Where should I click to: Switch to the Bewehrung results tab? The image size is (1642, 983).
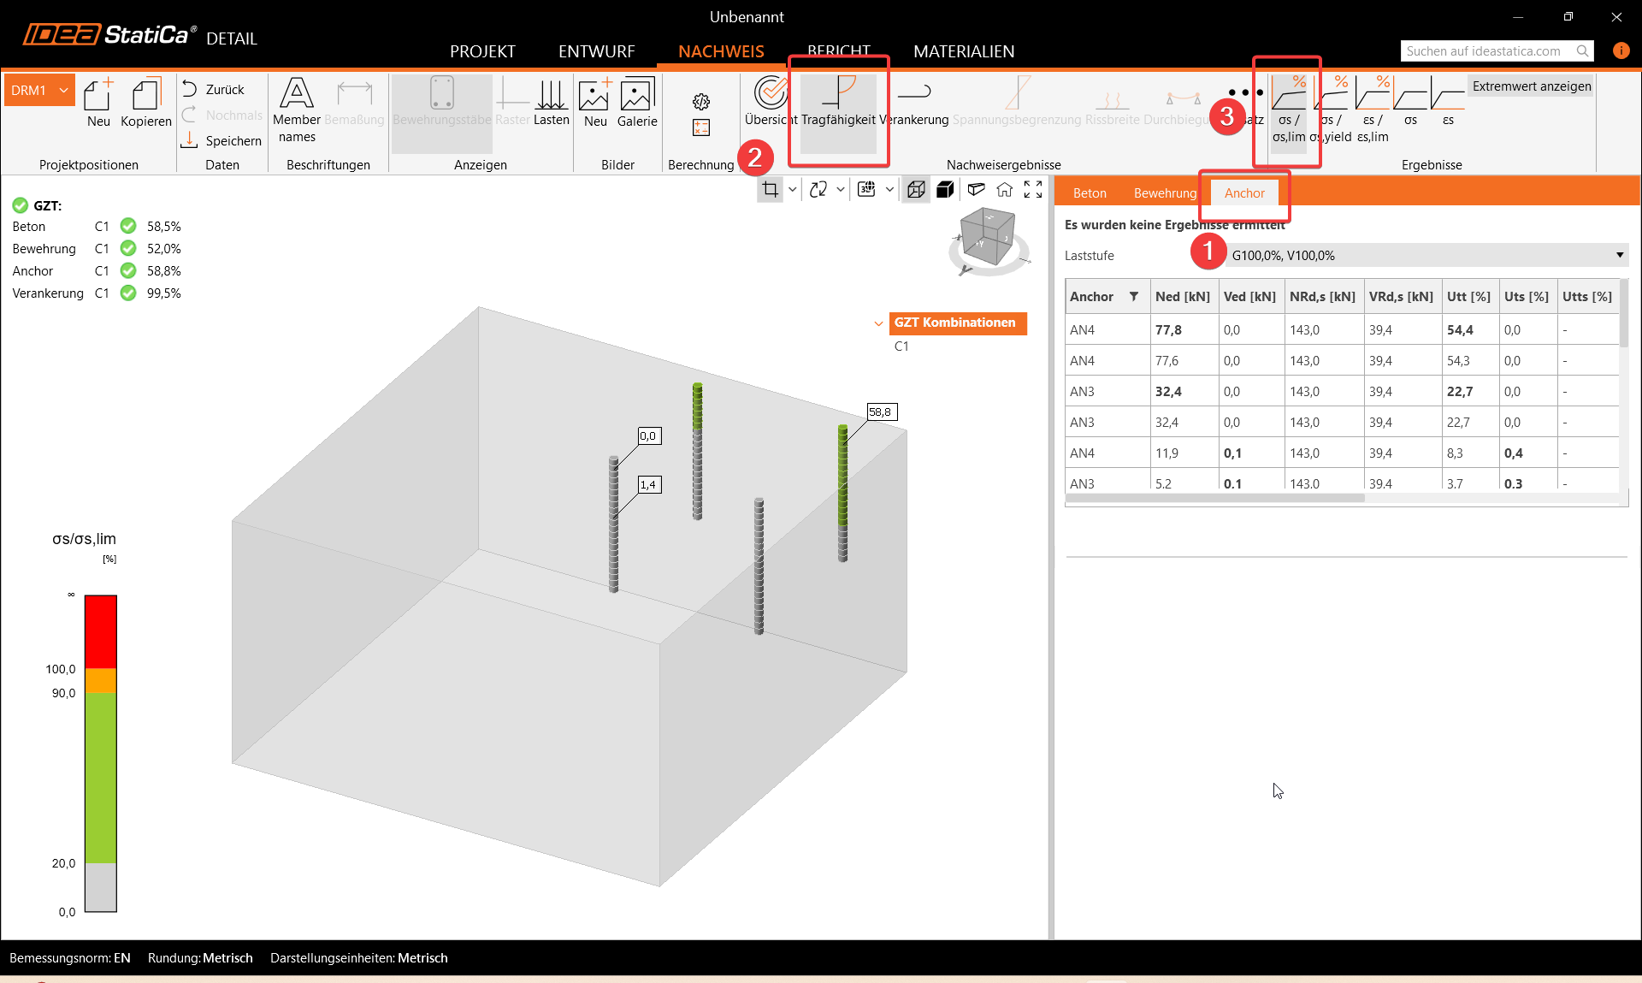(x=1165, y=193)
